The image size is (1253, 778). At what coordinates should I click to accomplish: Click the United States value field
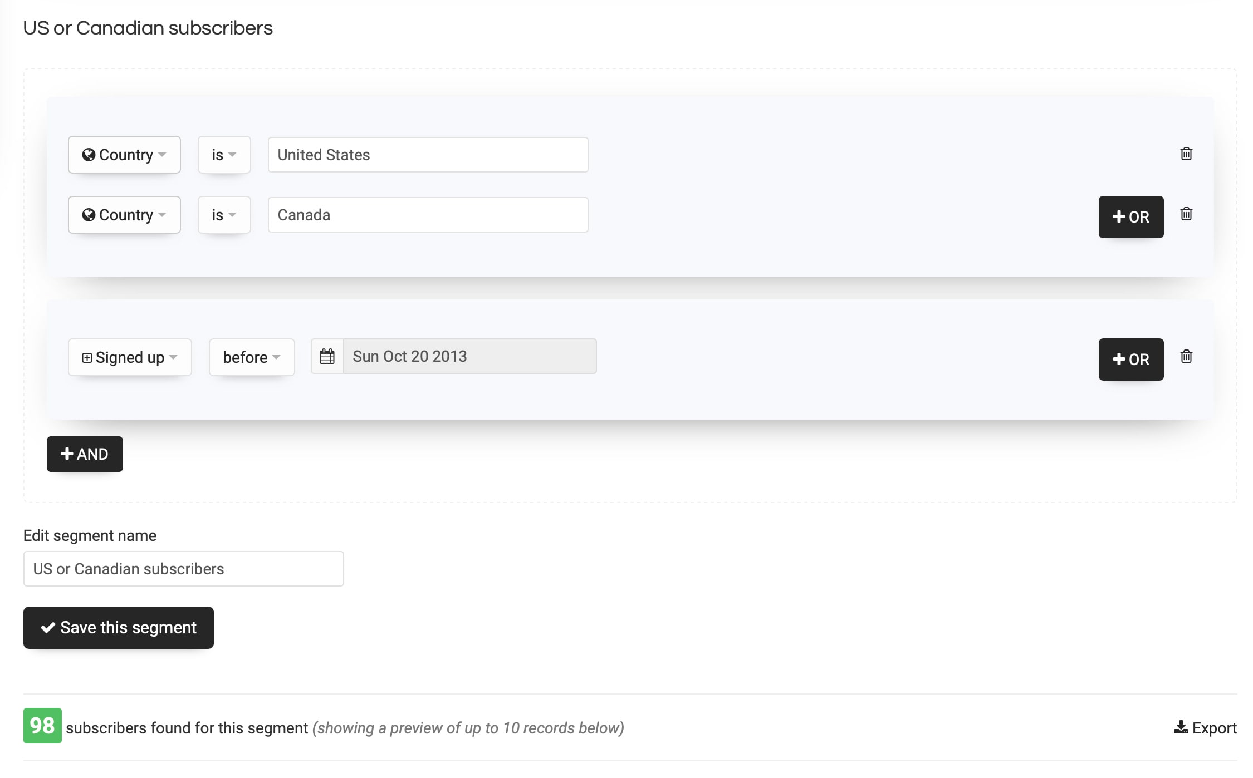(x=428, y=155)
